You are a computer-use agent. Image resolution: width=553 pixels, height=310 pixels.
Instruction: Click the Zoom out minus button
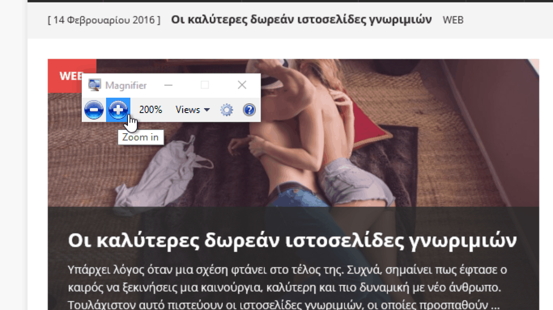tap(94, 110)
